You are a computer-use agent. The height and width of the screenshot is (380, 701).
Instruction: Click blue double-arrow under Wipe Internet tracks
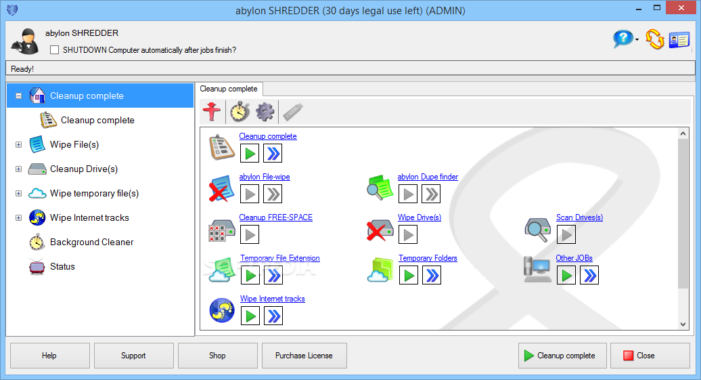(x=273, y=316)
